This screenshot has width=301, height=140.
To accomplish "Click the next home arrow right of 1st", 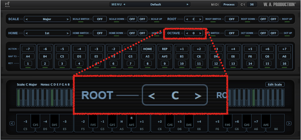I will click(x=67, y=33).
